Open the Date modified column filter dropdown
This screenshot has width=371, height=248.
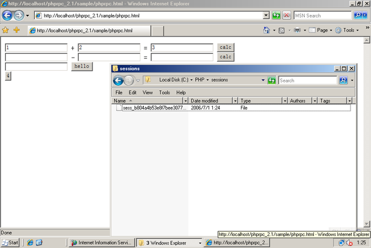[235, 101]
